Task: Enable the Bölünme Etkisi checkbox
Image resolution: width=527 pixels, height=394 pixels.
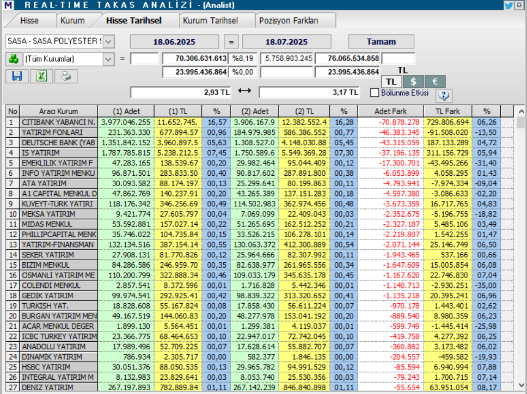Action: tap(374, 91)
